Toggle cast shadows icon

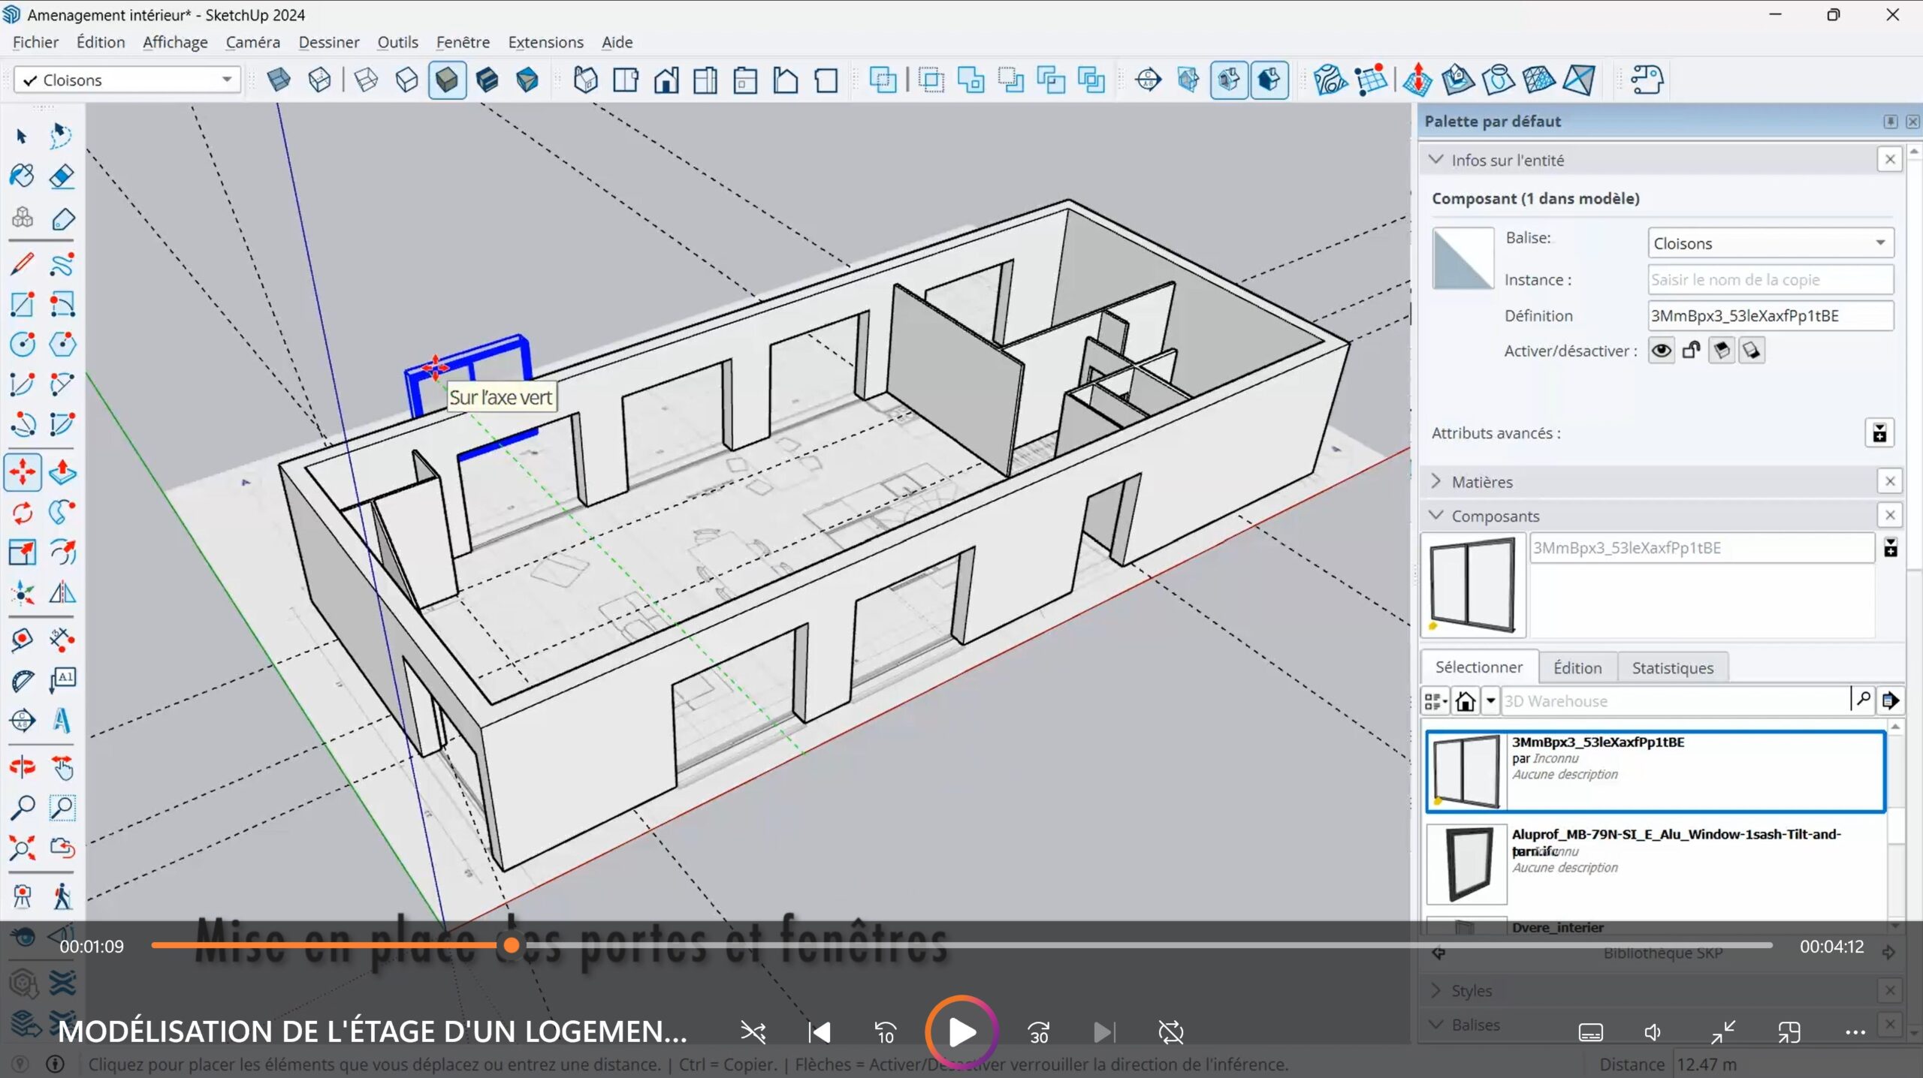(x=1751, y=351)
